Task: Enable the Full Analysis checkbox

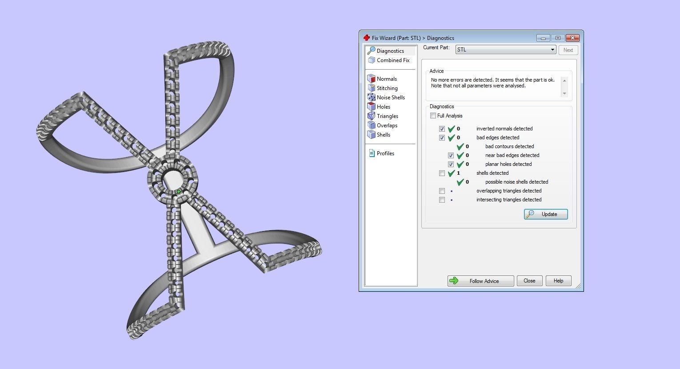Action: (x=433, y=116)
